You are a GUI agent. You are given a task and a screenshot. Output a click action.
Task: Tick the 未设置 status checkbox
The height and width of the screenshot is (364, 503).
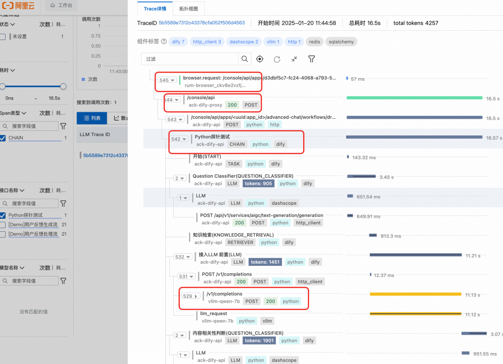pyautogui.click(x=3, y=37)
